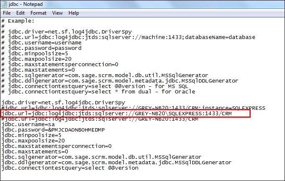Click the '# jdbc.maxstatements=0' comment line
This screenshot has width=285, height=181.
pos(38,70)
